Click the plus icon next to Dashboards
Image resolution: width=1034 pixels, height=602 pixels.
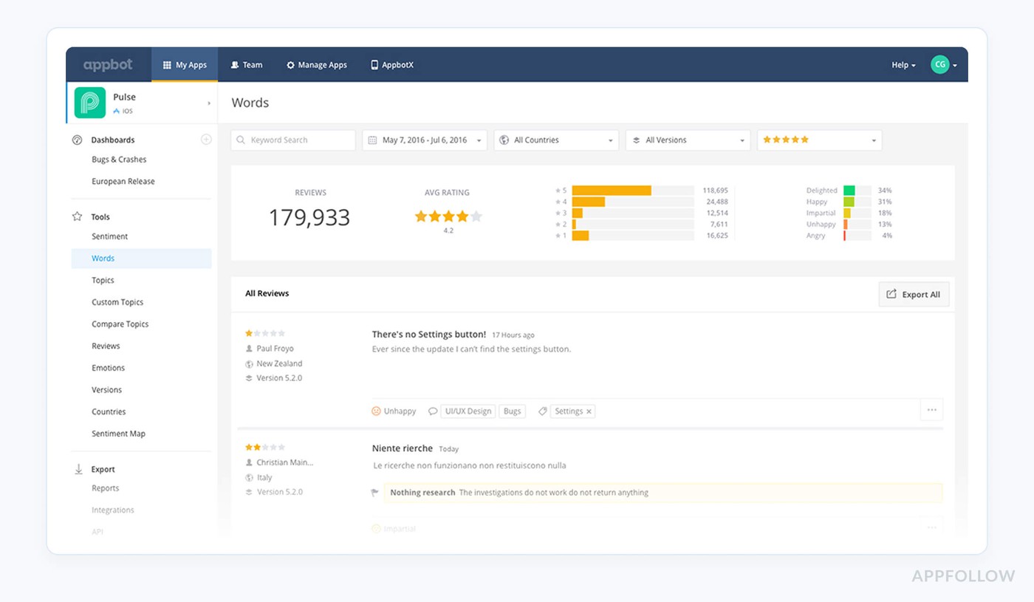click(x=205, y=139)
